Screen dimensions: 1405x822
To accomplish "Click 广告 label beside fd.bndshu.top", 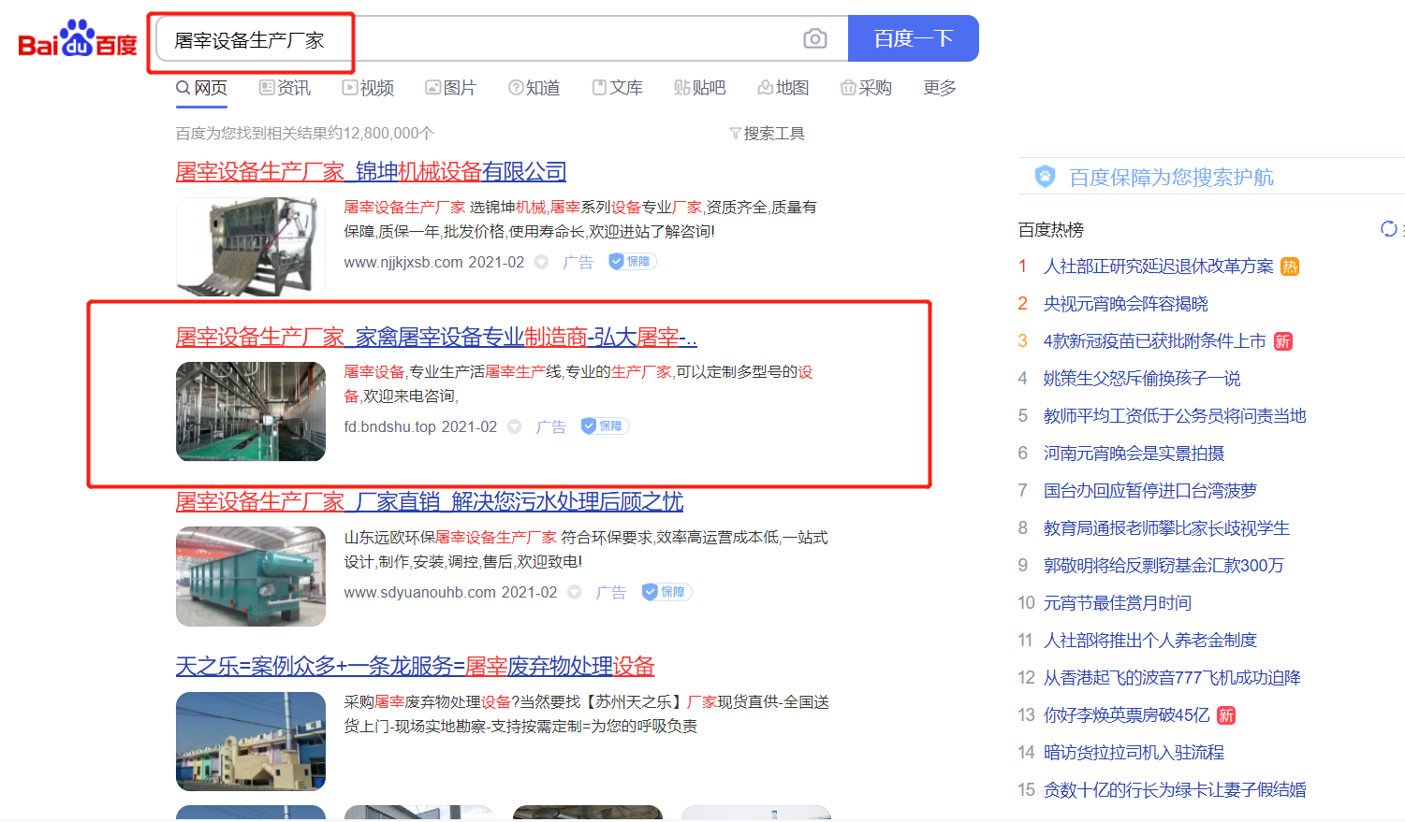I will [550, 427].
